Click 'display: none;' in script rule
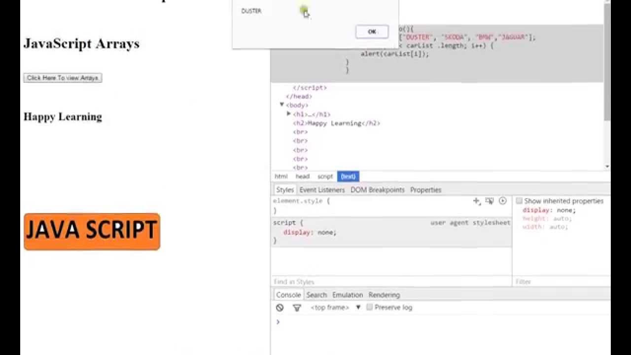Viewport: 631px width, 355px height. pos(310,232)
